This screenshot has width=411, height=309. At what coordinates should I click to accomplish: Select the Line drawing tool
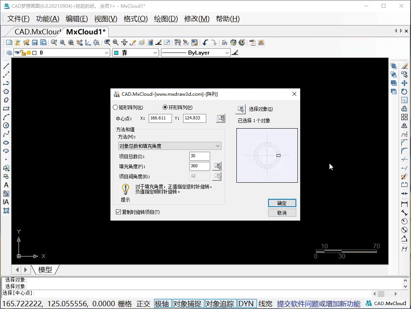coord(6,66)
